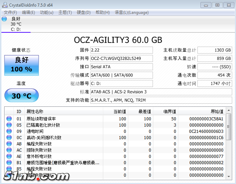Image resolution: width=236 pixels, height=184 pixels.
Task: Select the row 磨损范围增量
Action: tap(115, 163)
